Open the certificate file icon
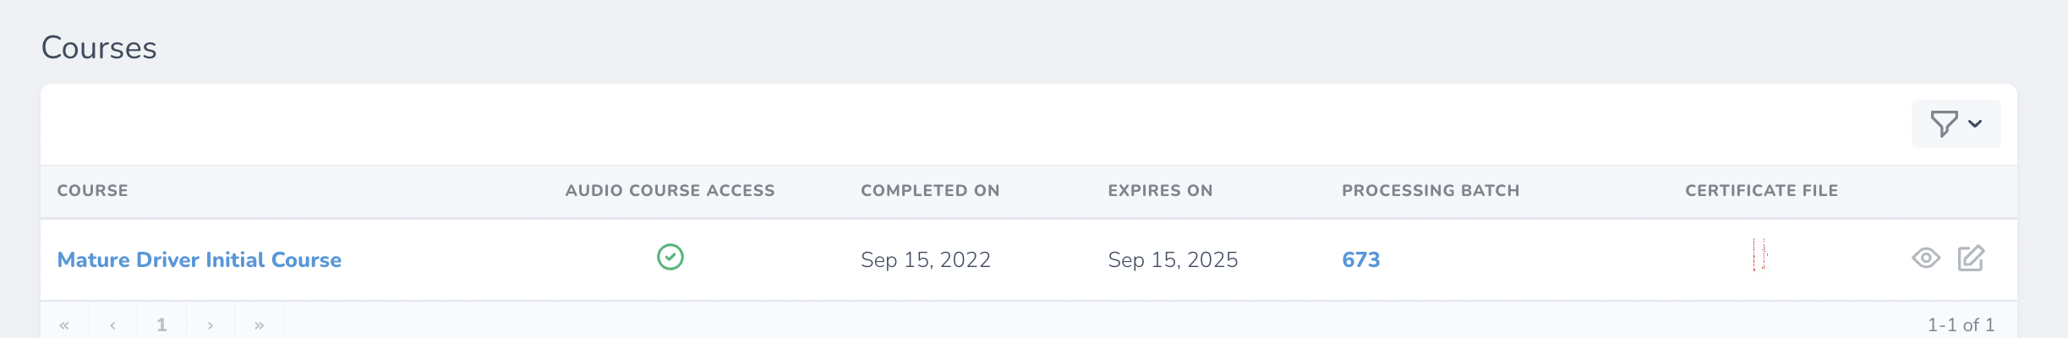The width and height of the screenshot is (2068, 338). tap(1760, 255)
